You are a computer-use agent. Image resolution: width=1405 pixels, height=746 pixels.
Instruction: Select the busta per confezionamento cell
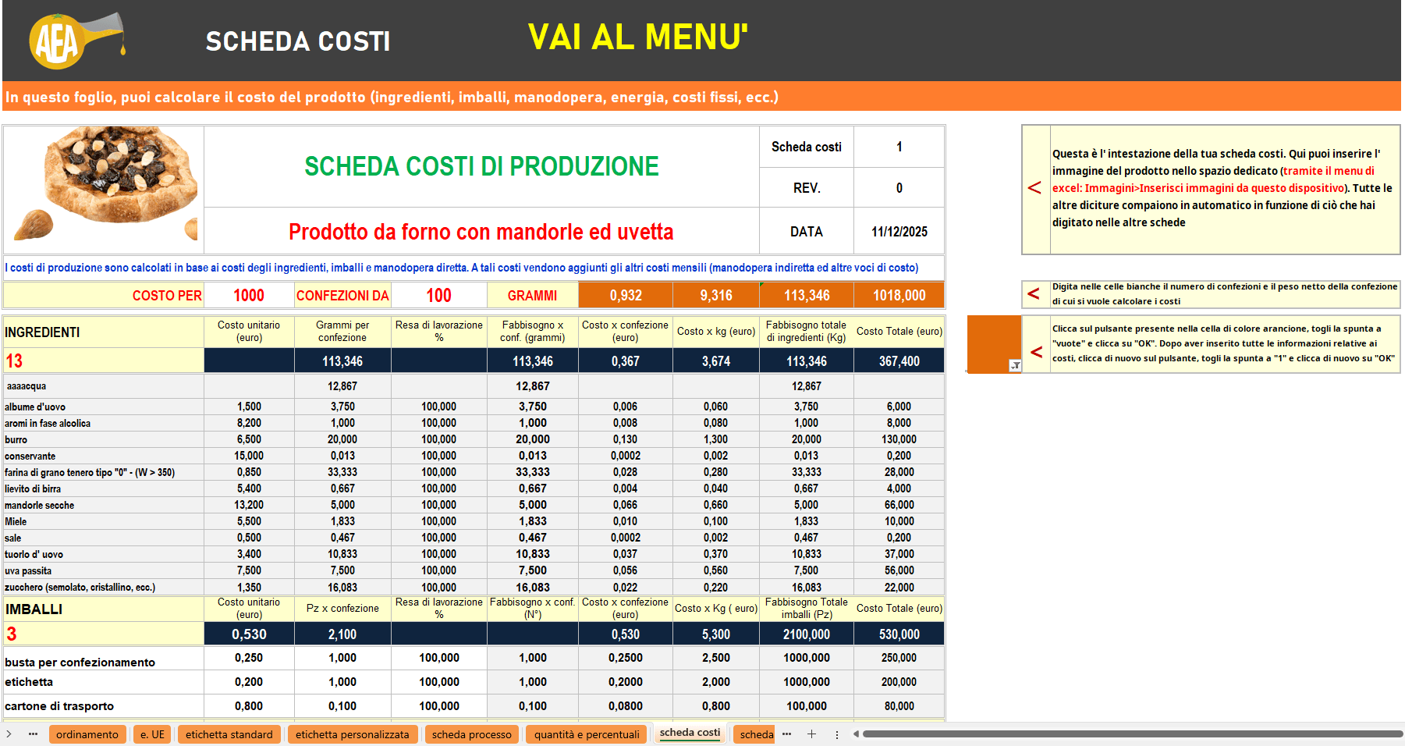click(103, 658)
